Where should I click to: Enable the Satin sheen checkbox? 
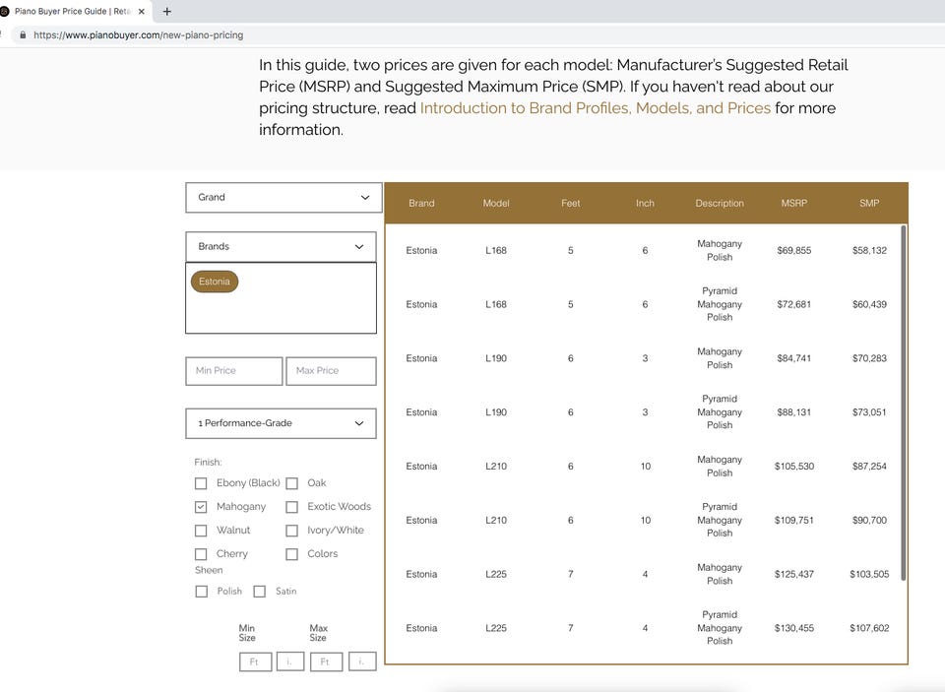tap(259, 592)
